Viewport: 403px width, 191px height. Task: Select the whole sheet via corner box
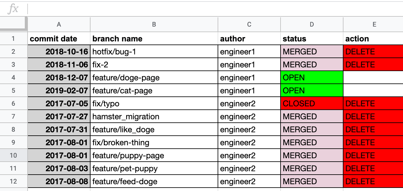coord(14,24)
